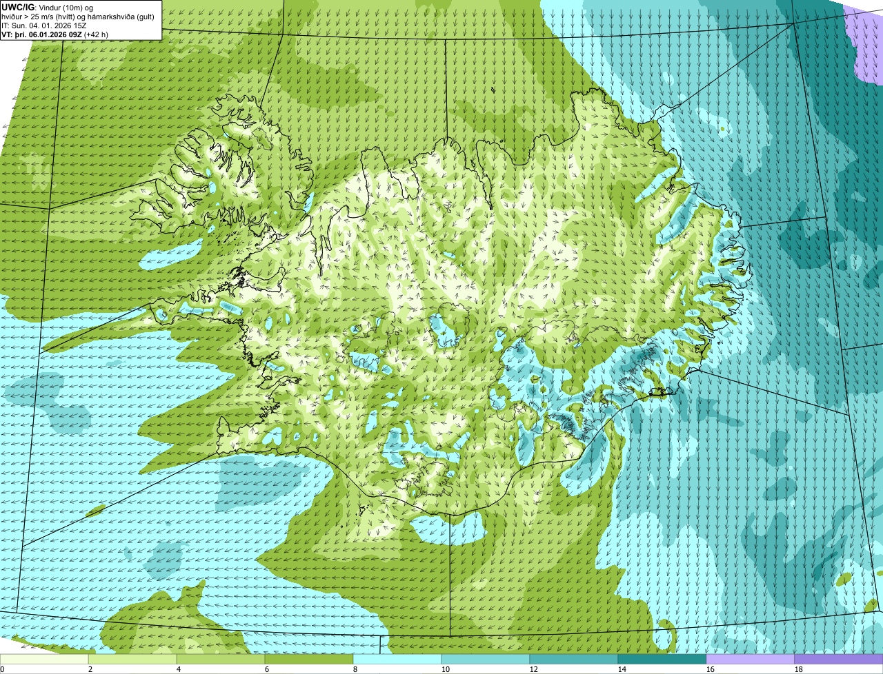Click the 10–12 m/s turquoise legend swatch

[x=486, y=660]
